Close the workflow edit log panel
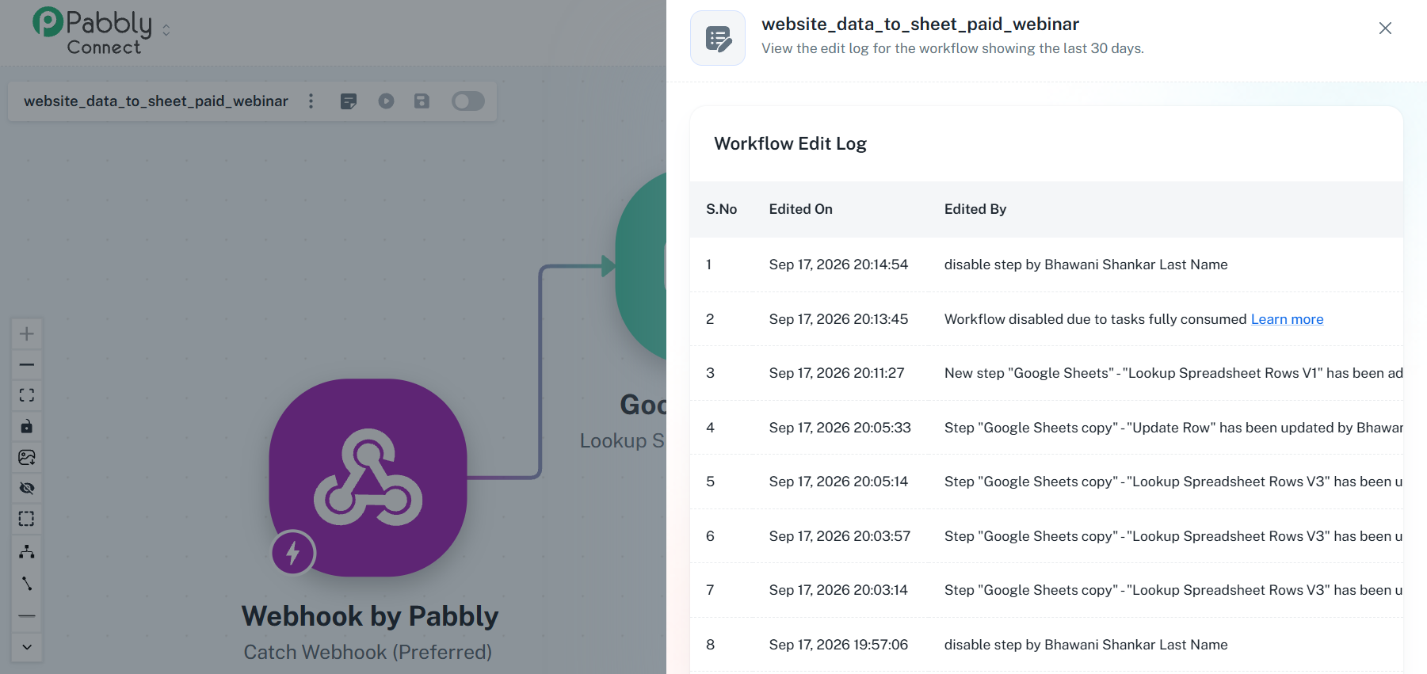Screen dimensions: 1427x674 1385,29
